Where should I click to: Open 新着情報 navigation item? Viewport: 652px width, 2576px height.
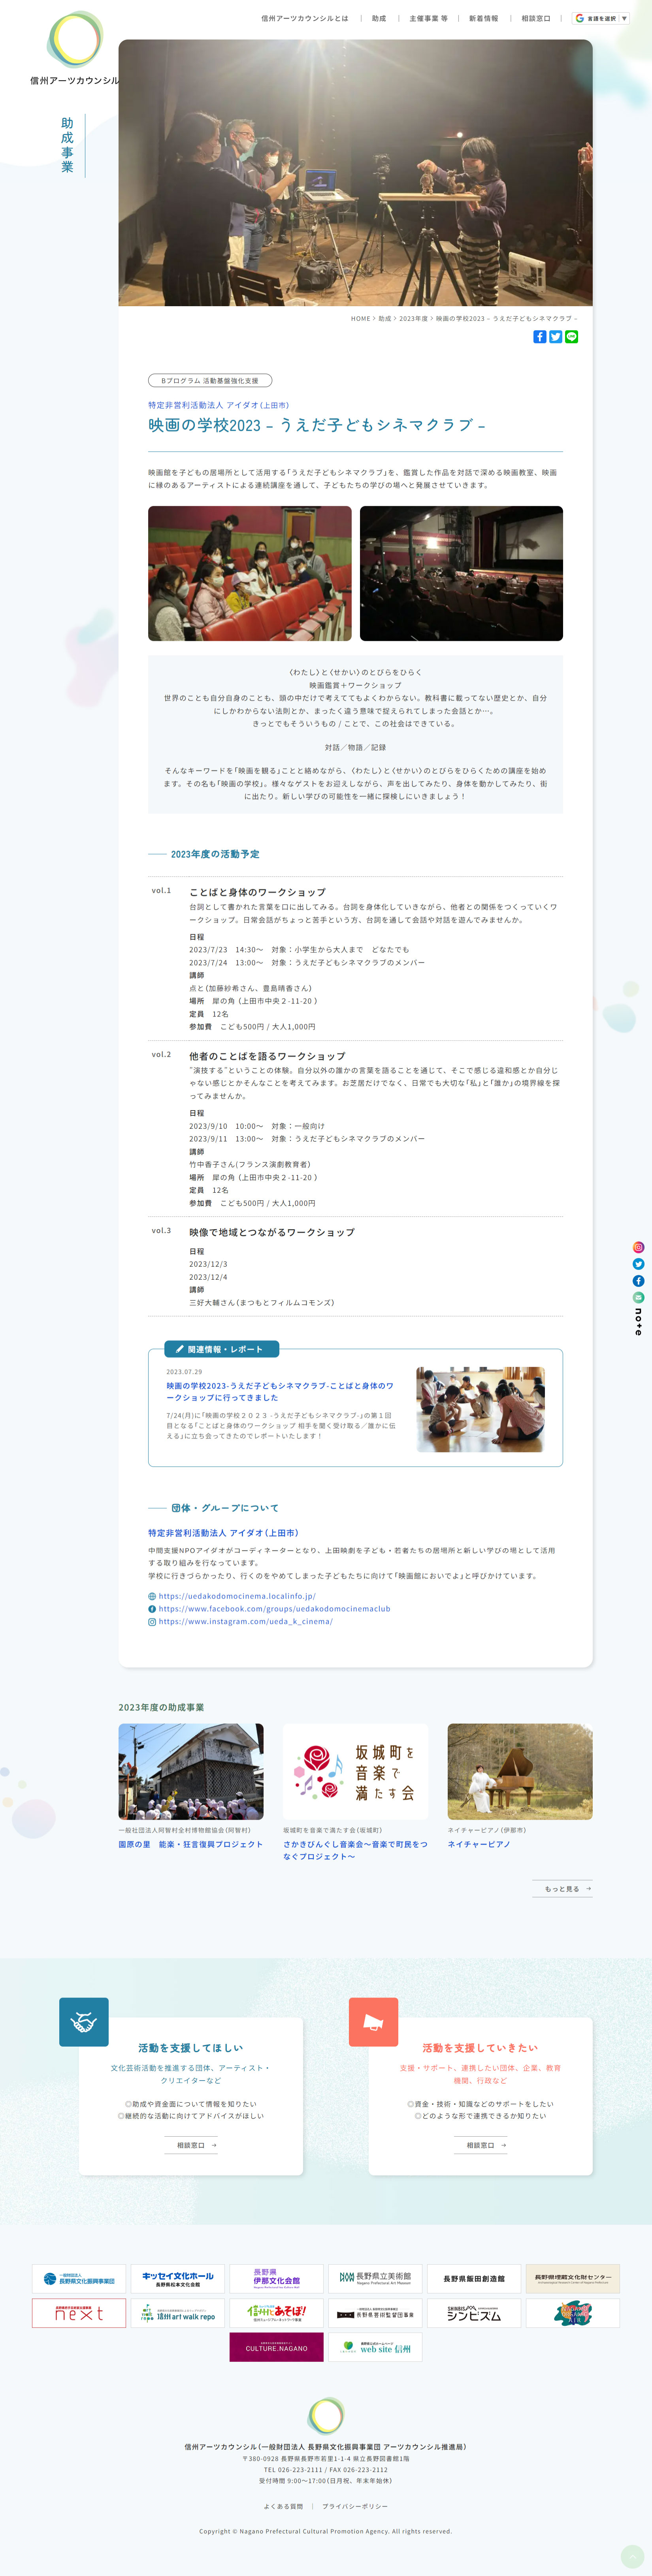click(x=484, y=18)
